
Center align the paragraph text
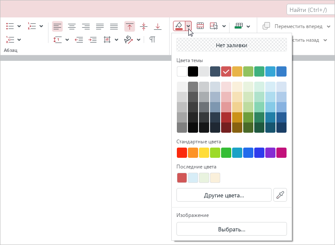(72, 26)
